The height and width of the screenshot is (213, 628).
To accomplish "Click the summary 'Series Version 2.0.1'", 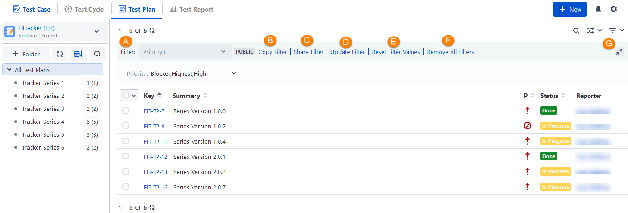I will 199,157.
